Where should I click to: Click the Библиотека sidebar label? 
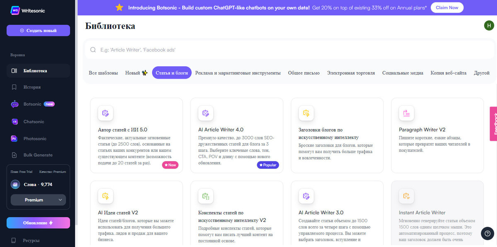pos(35,71)
